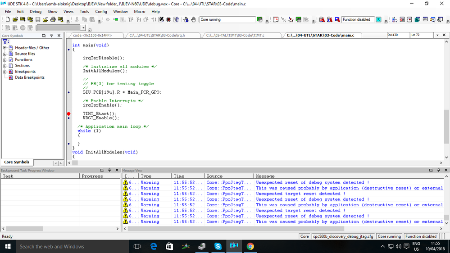
Task: Toggle pin on Message View panel
Action: 439,170
